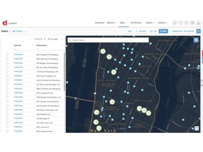203x152 pixels.
Task: Open task number link for 128-146 6th Ave
Action: point(18,114)
